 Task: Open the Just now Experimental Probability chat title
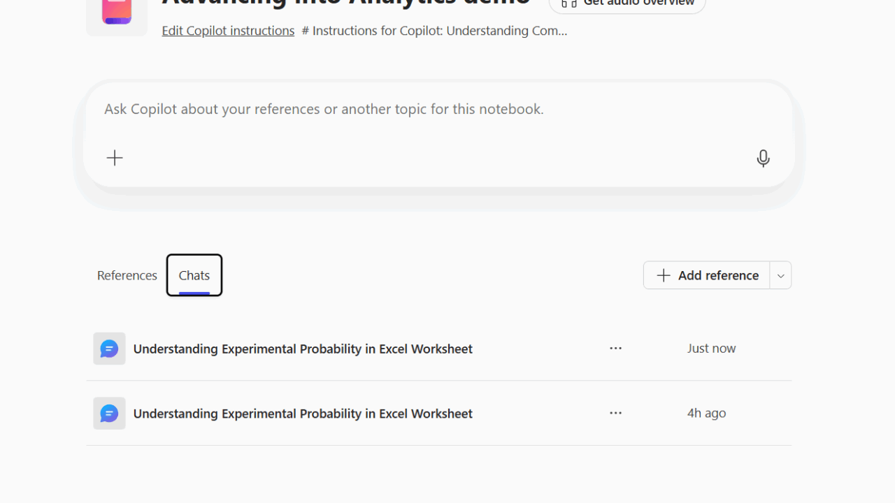pos(303,349)
